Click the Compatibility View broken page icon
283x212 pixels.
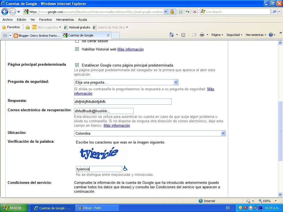(180, 12)
